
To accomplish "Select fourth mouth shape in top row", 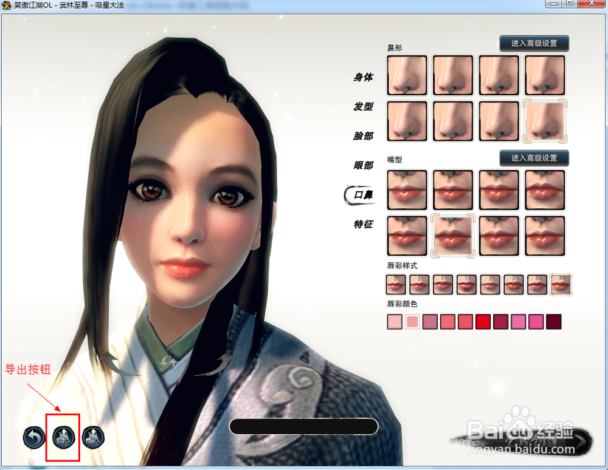I will [x=545, y=189].
